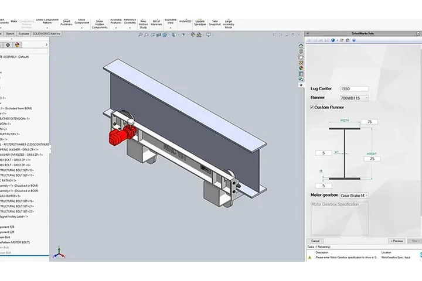Image resolution: width=422 pixels, height=281 pixels.
Task: Click the Previous button in DriveWorks Solo
Action: point(397,241)
